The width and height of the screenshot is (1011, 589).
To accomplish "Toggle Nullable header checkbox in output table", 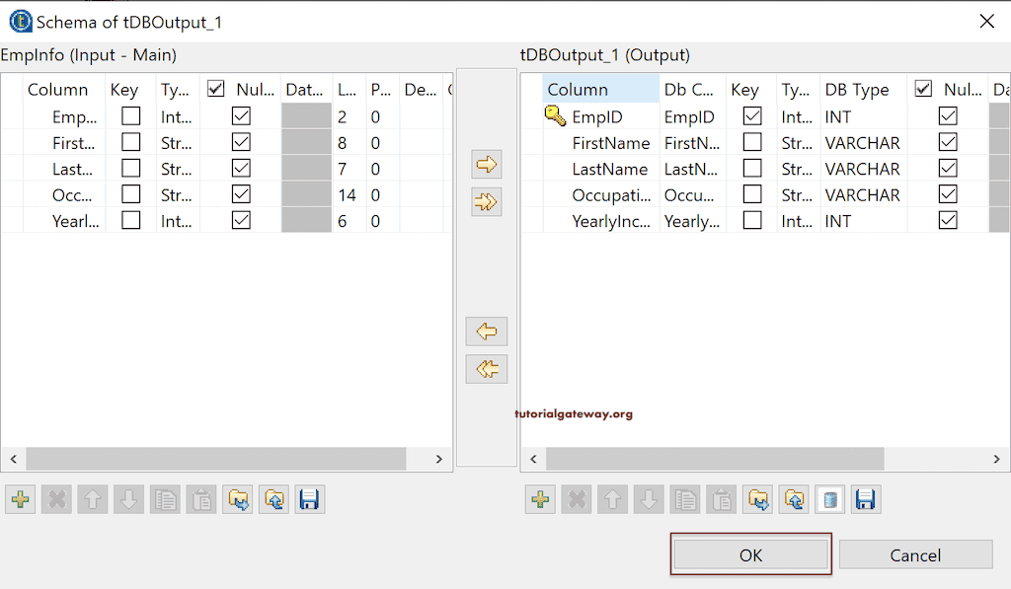I will point(923,89).
